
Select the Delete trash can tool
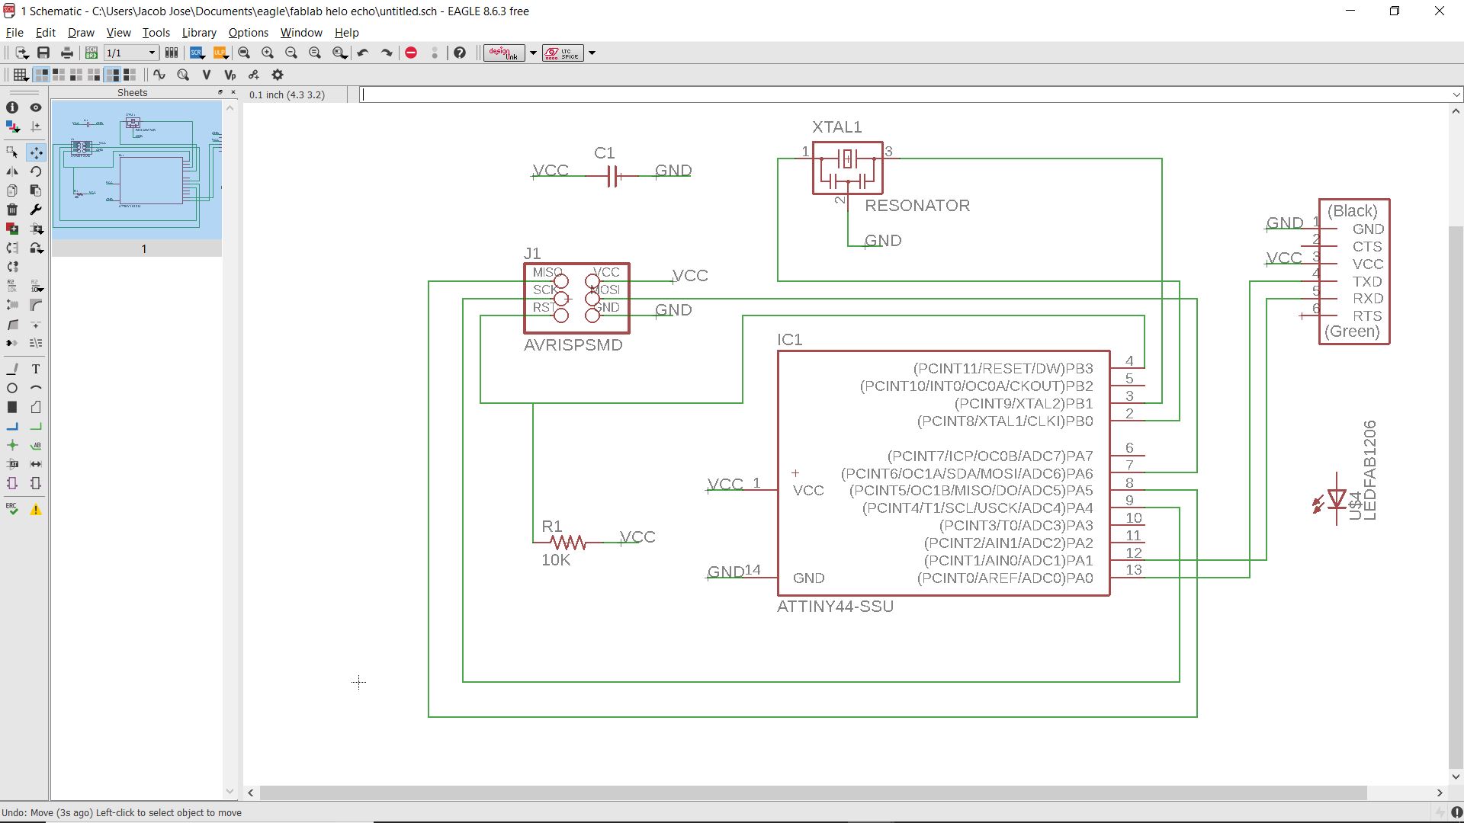coord(12,210)
